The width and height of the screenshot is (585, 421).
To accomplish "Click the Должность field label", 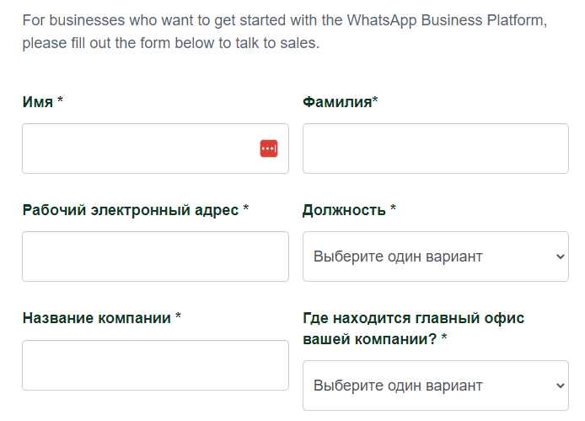I will tap(344, 210).
